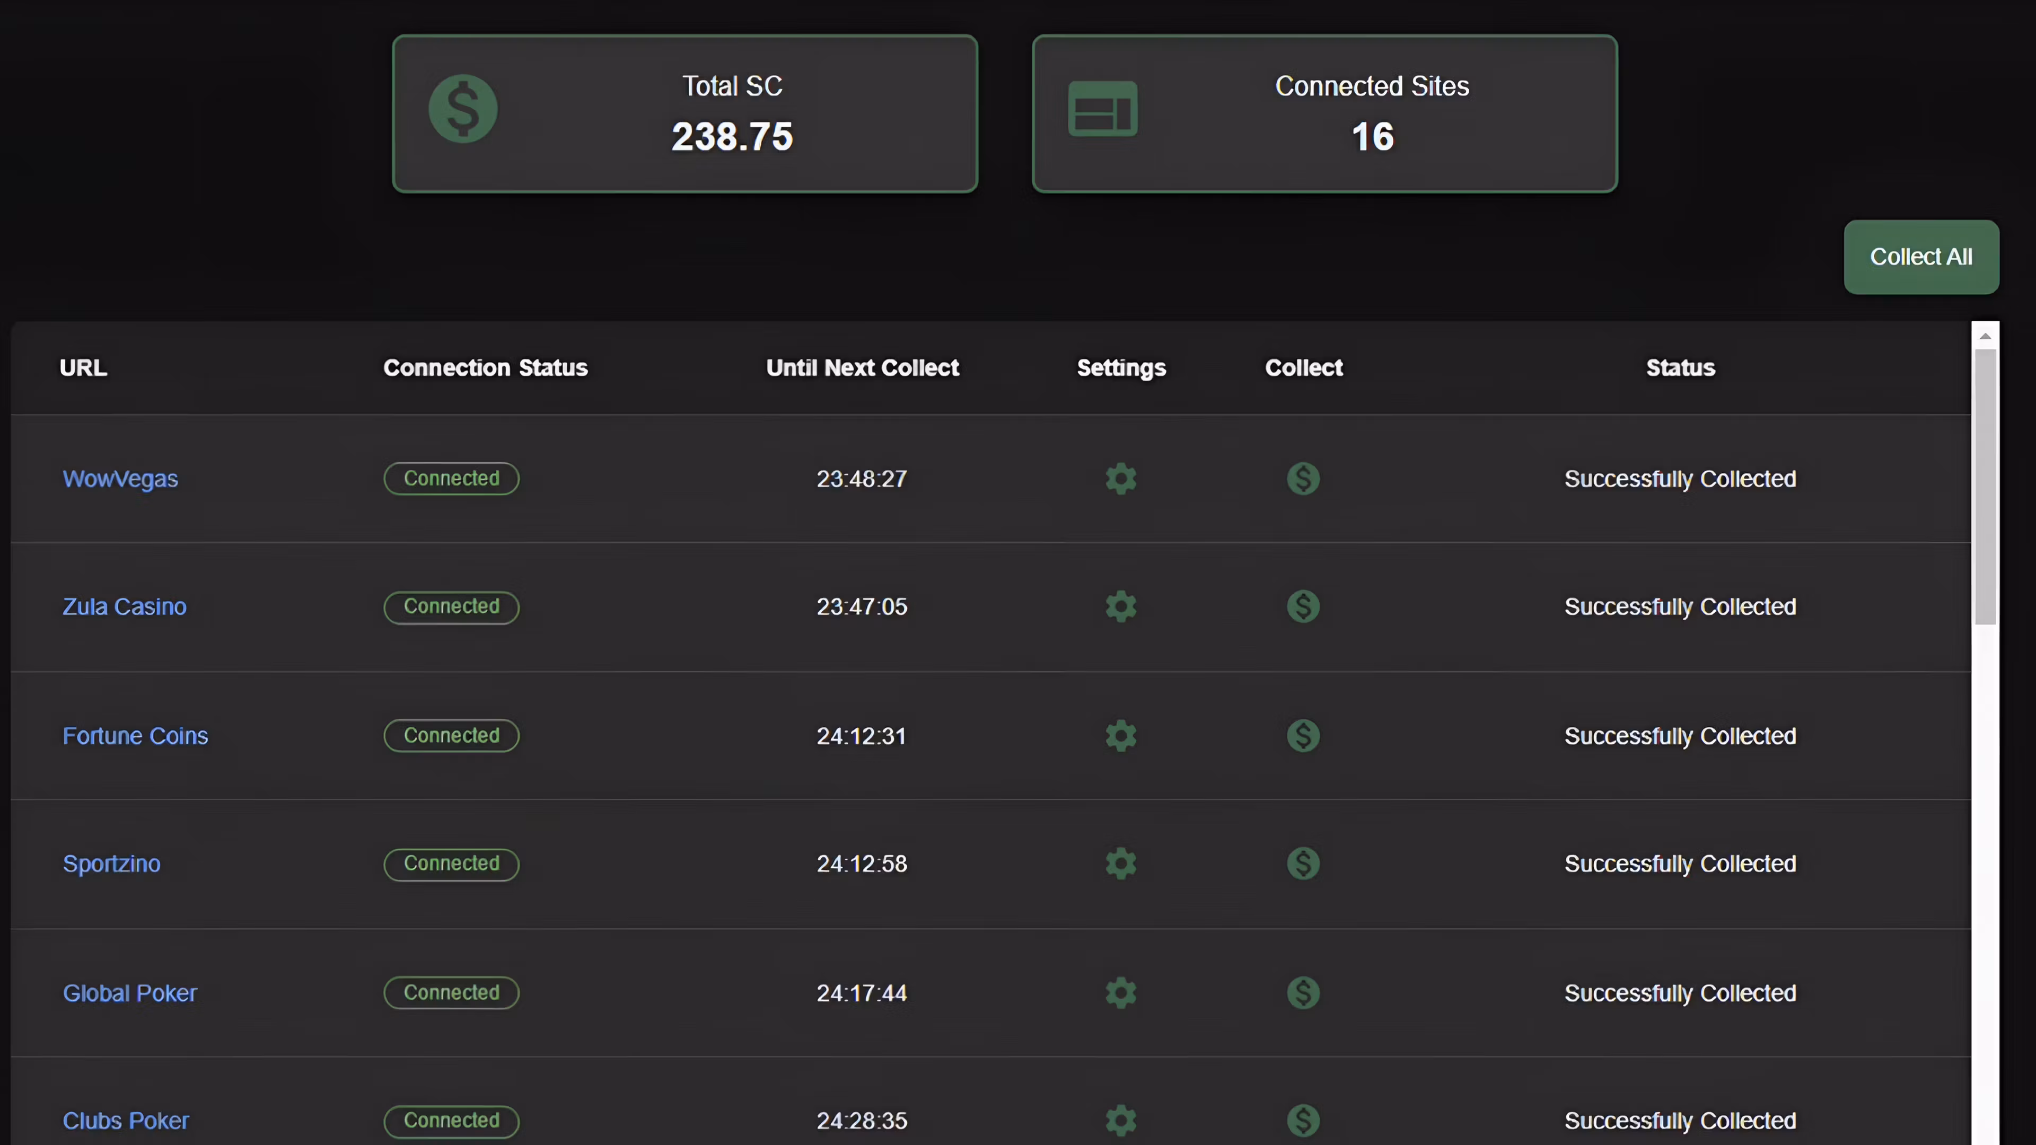This screenshot has height=1145, width=2036.
Task: Open Global Poker settings gear
Action: click(1120, 992)
